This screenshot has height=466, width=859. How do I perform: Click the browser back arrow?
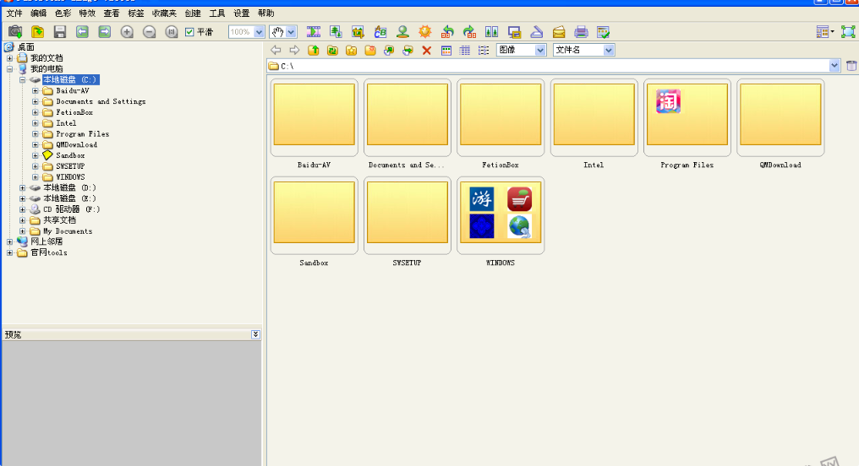point(276,51)
